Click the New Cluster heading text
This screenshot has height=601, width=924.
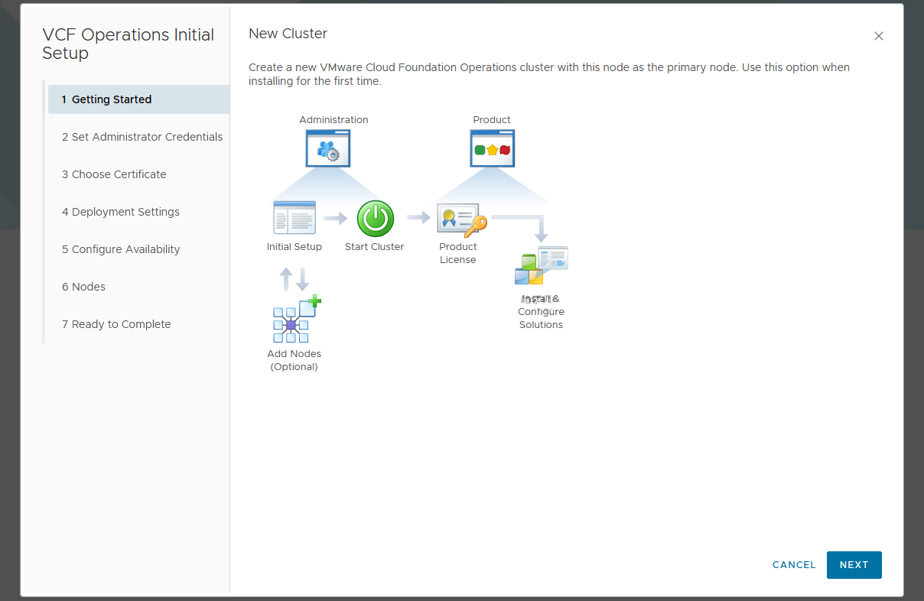(288, 34)
